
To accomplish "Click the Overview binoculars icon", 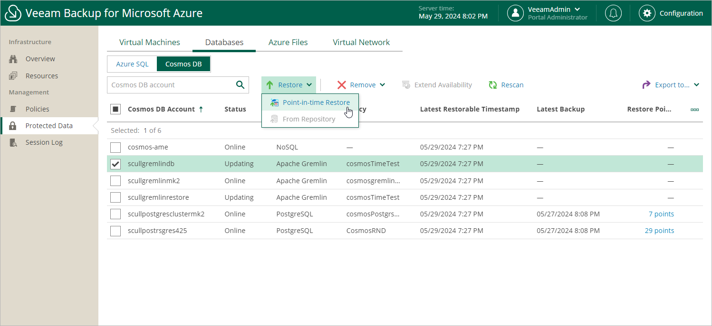I will [x=13, y=59].
